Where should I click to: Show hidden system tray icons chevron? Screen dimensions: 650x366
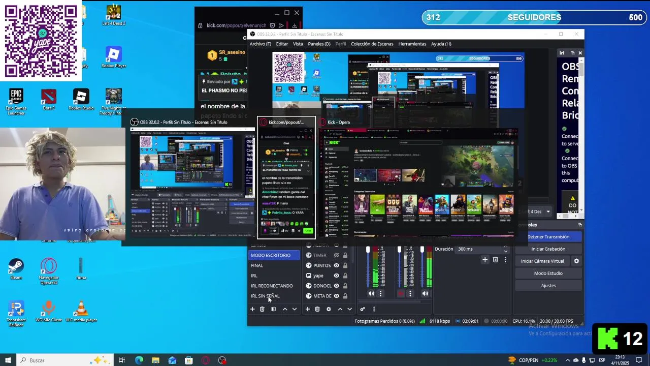pyautogui.click(x=568, y=360)
